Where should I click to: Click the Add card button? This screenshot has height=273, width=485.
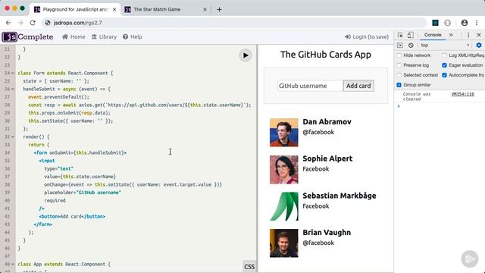(358, 86)
